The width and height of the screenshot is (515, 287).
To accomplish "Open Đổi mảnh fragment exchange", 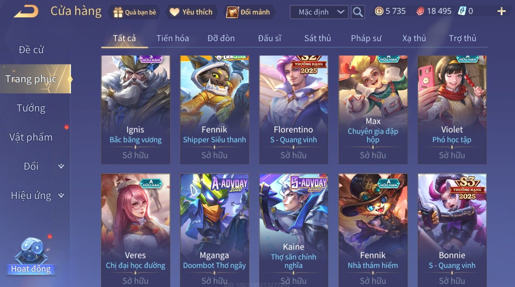I will 248,12.
